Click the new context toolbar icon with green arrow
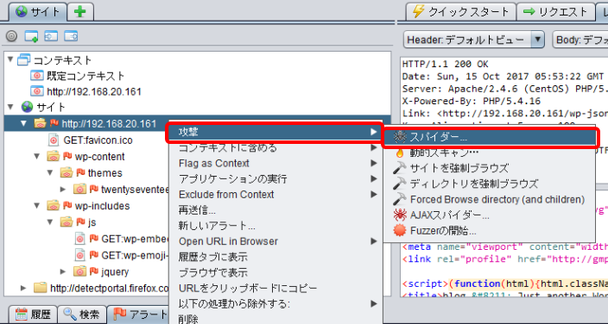Image resolution: width=608 pixels, height=324 pixels. [x=31, y=36]
